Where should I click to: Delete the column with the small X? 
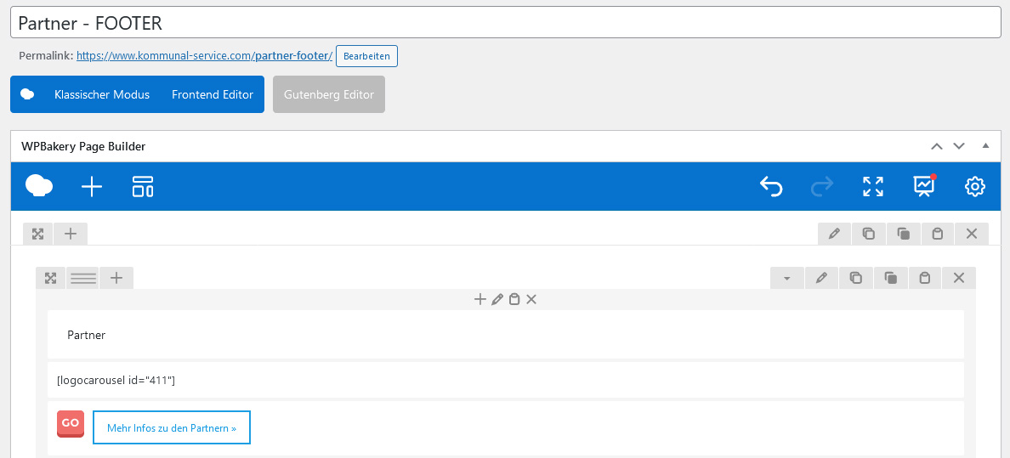(531, 300)
